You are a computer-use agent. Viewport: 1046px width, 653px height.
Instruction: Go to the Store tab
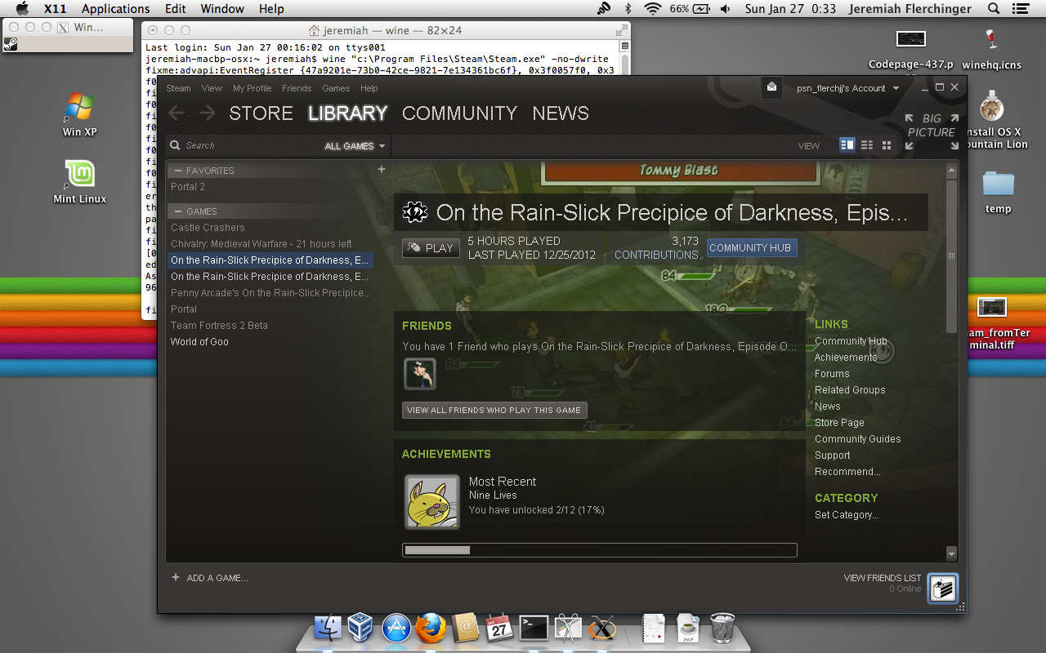coord(261,113)
